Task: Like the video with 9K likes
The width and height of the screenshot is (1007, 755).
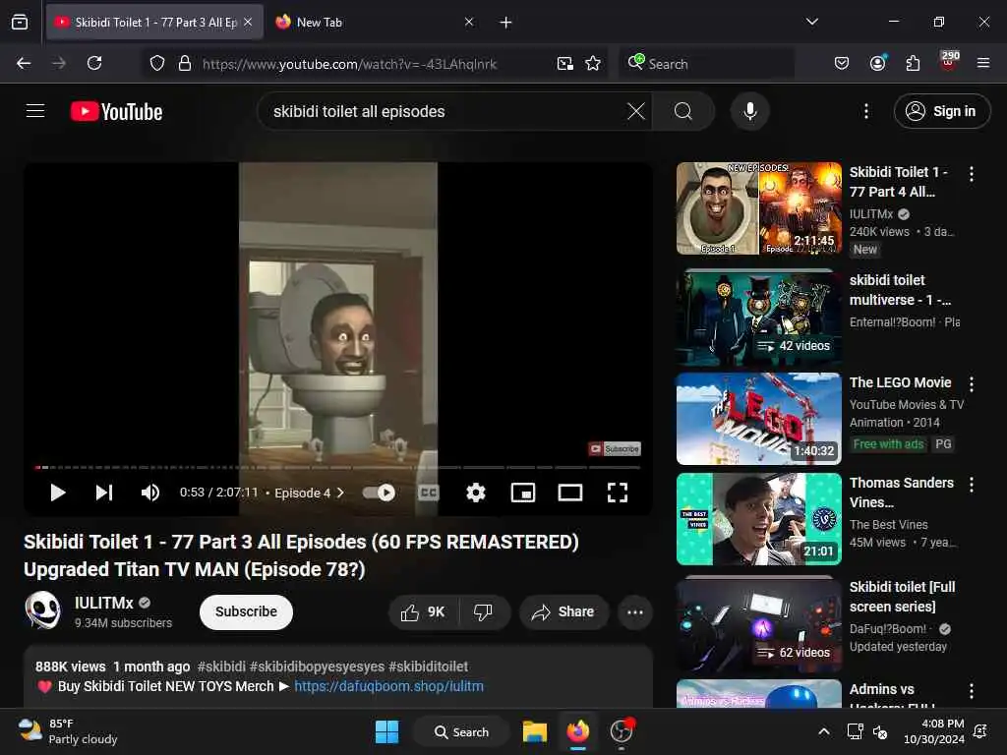Action: click(x=423, y=611)
